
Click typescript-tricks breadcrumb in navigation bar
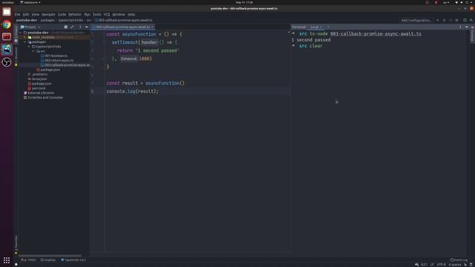click(x=71, y=20)
